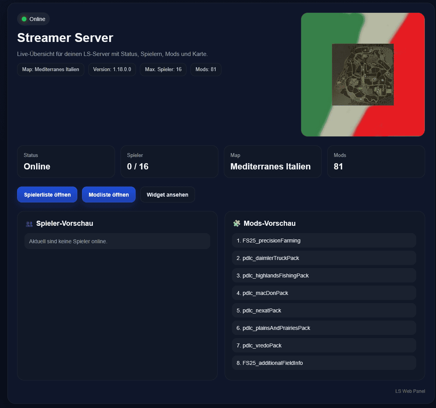The height and width of the screenshot is (408, 436).
Task: Select mod 2. pdlc_daimlerTruckPack
Action: (x=324, y=258)
